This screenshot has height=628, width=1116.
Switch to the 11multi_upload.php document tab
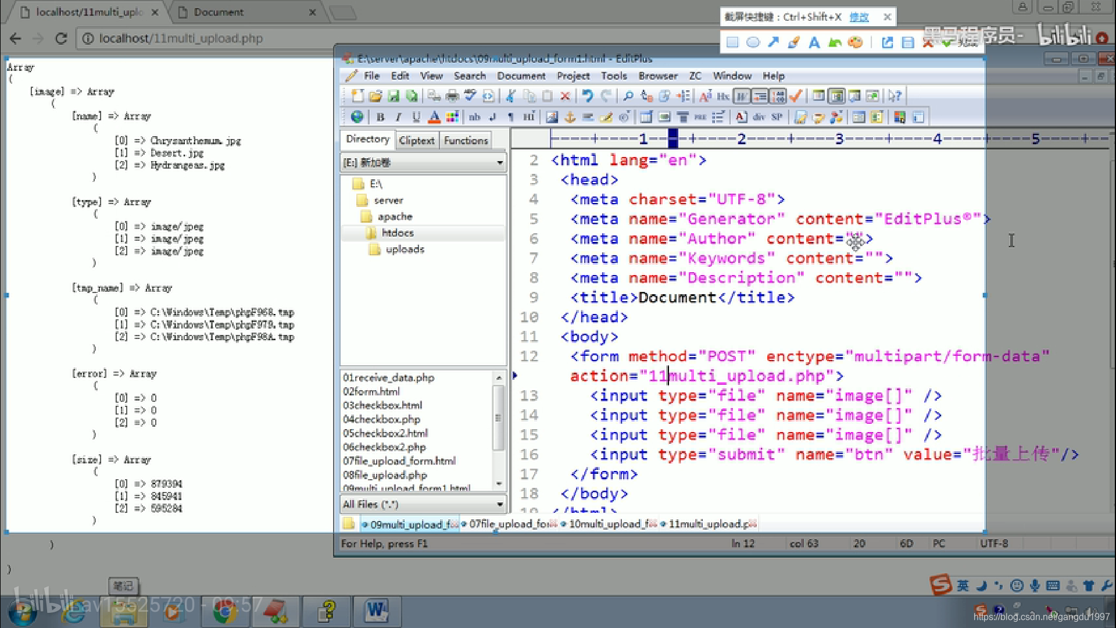coord(710,524)
